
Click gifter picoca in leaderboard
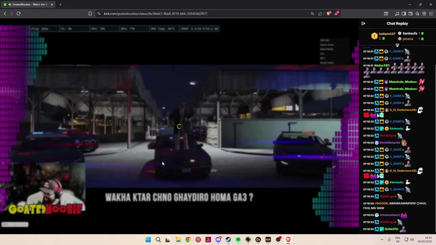[x=408, y=39]
